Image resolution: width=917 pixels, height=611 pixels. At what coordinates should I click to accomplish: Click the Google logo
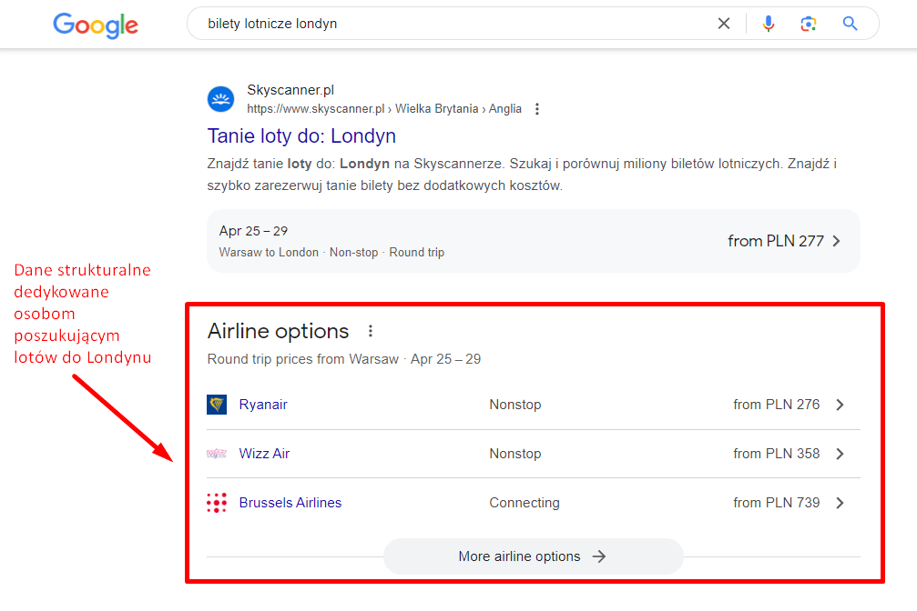point(96,25)
